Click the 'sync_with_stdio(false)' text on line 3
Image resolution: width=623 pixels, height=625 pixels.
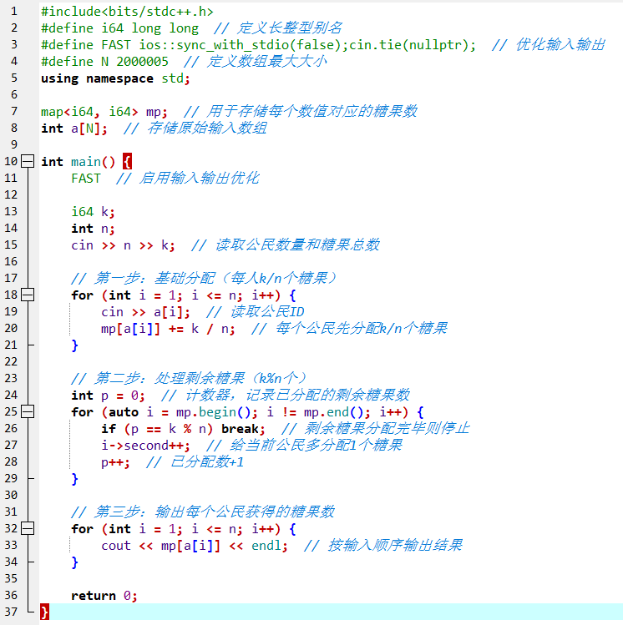click(259, 45)
